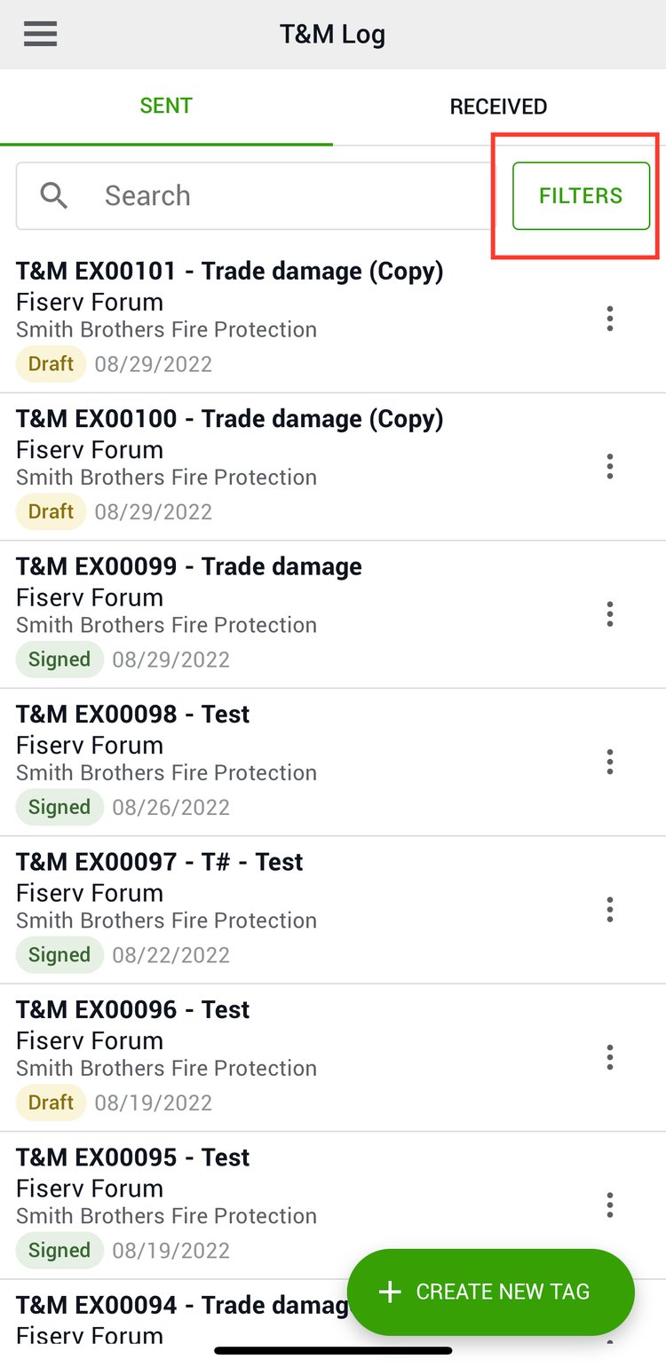Open the hamburger navigation menu
The height and width of the screenshot is (1367, 666).
[41, 35]
